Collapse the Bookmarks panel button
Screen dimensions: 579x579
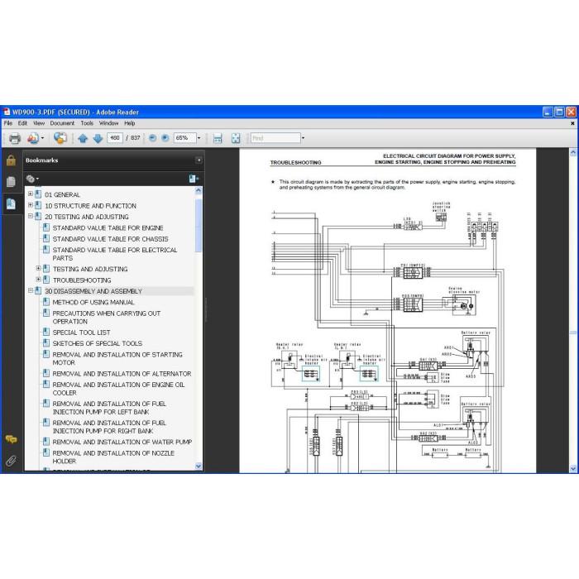[199, 160]
